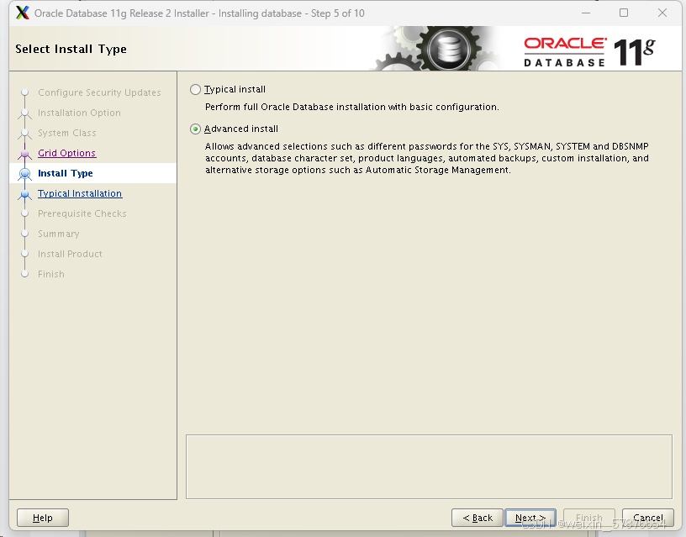This screenshot has width=686, height=537.
Task: Click the Back button
Action: [477, 518]
